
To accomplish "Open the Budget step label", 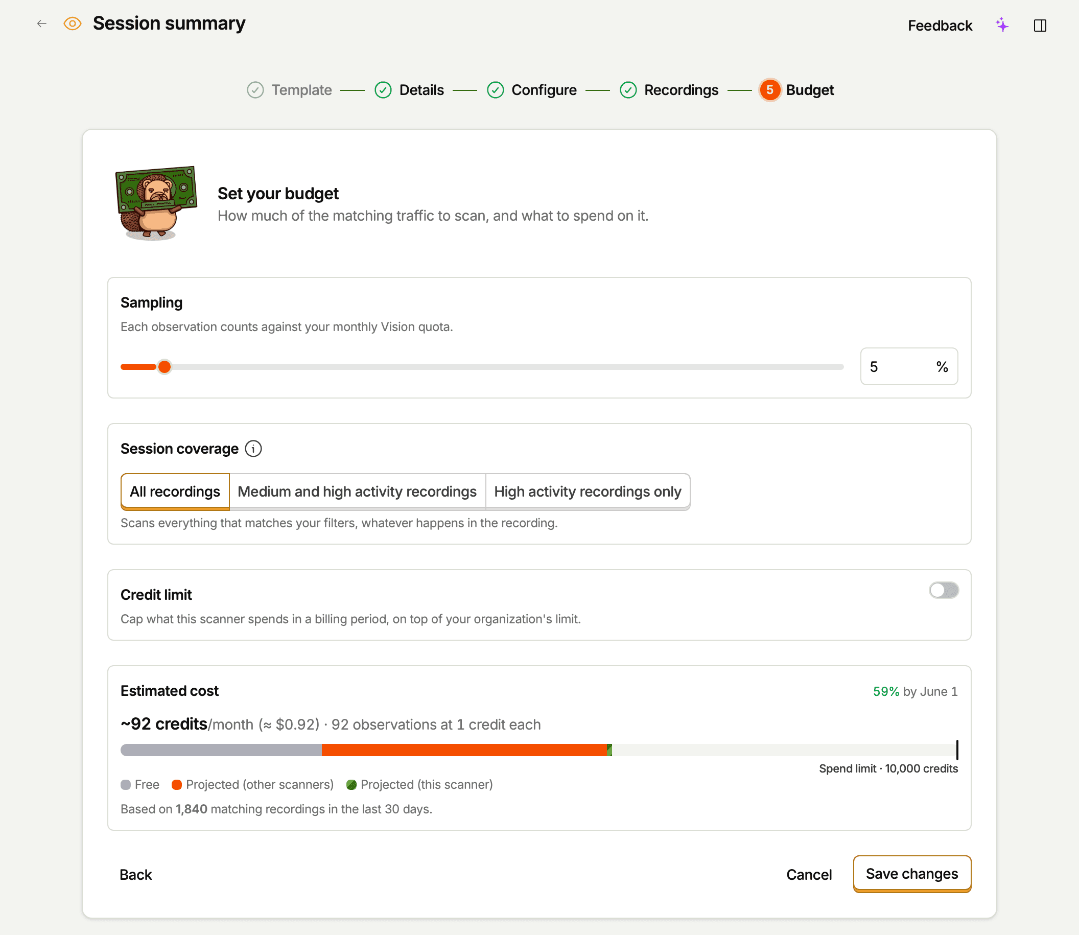I will [x=810, y=90].
